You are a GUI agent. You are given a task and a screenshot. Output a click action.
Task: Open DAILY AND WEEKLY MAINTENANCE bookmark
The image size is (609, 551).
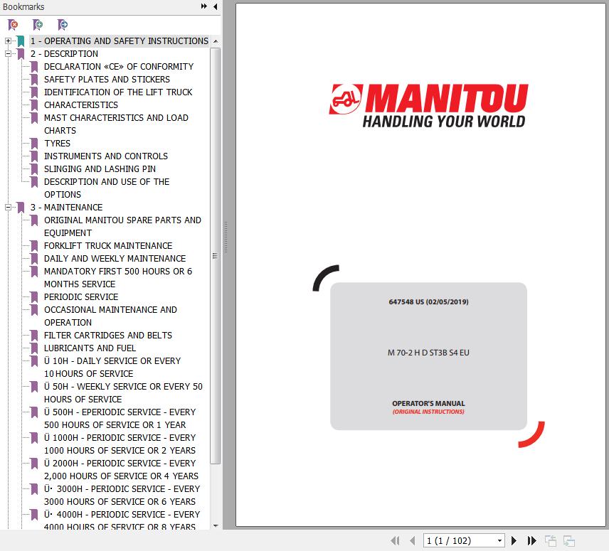click(x=115, y=258)
